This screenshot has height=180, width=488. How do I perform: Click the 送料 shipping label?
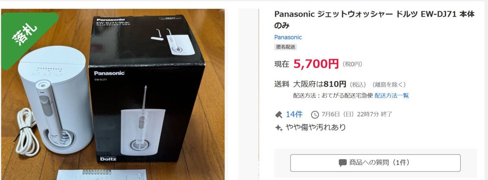point(282,84)
